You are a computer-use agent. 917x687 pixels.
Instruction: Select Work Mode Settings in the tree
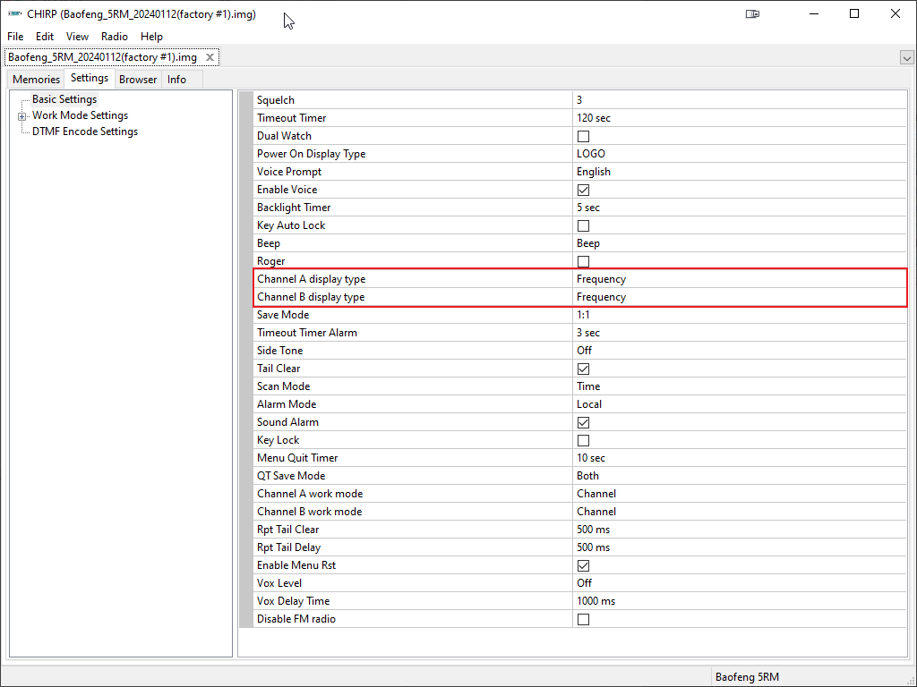[80, 115]
